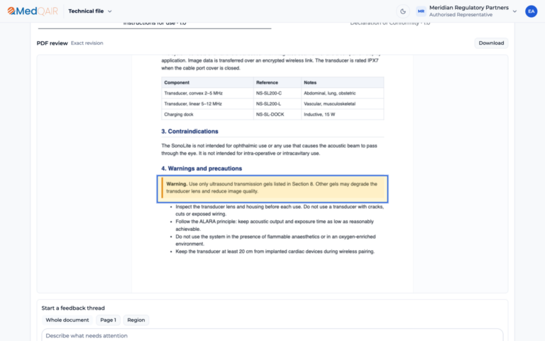Screen dimensions: 545x341
Task: Select Region feedback scope
Action: [x=136, y=320]
